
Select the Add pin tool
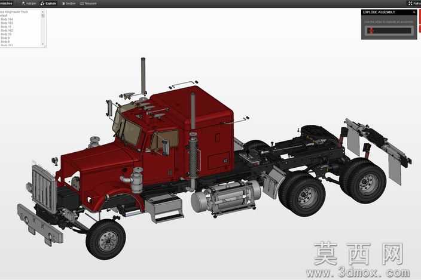point(29,3)
